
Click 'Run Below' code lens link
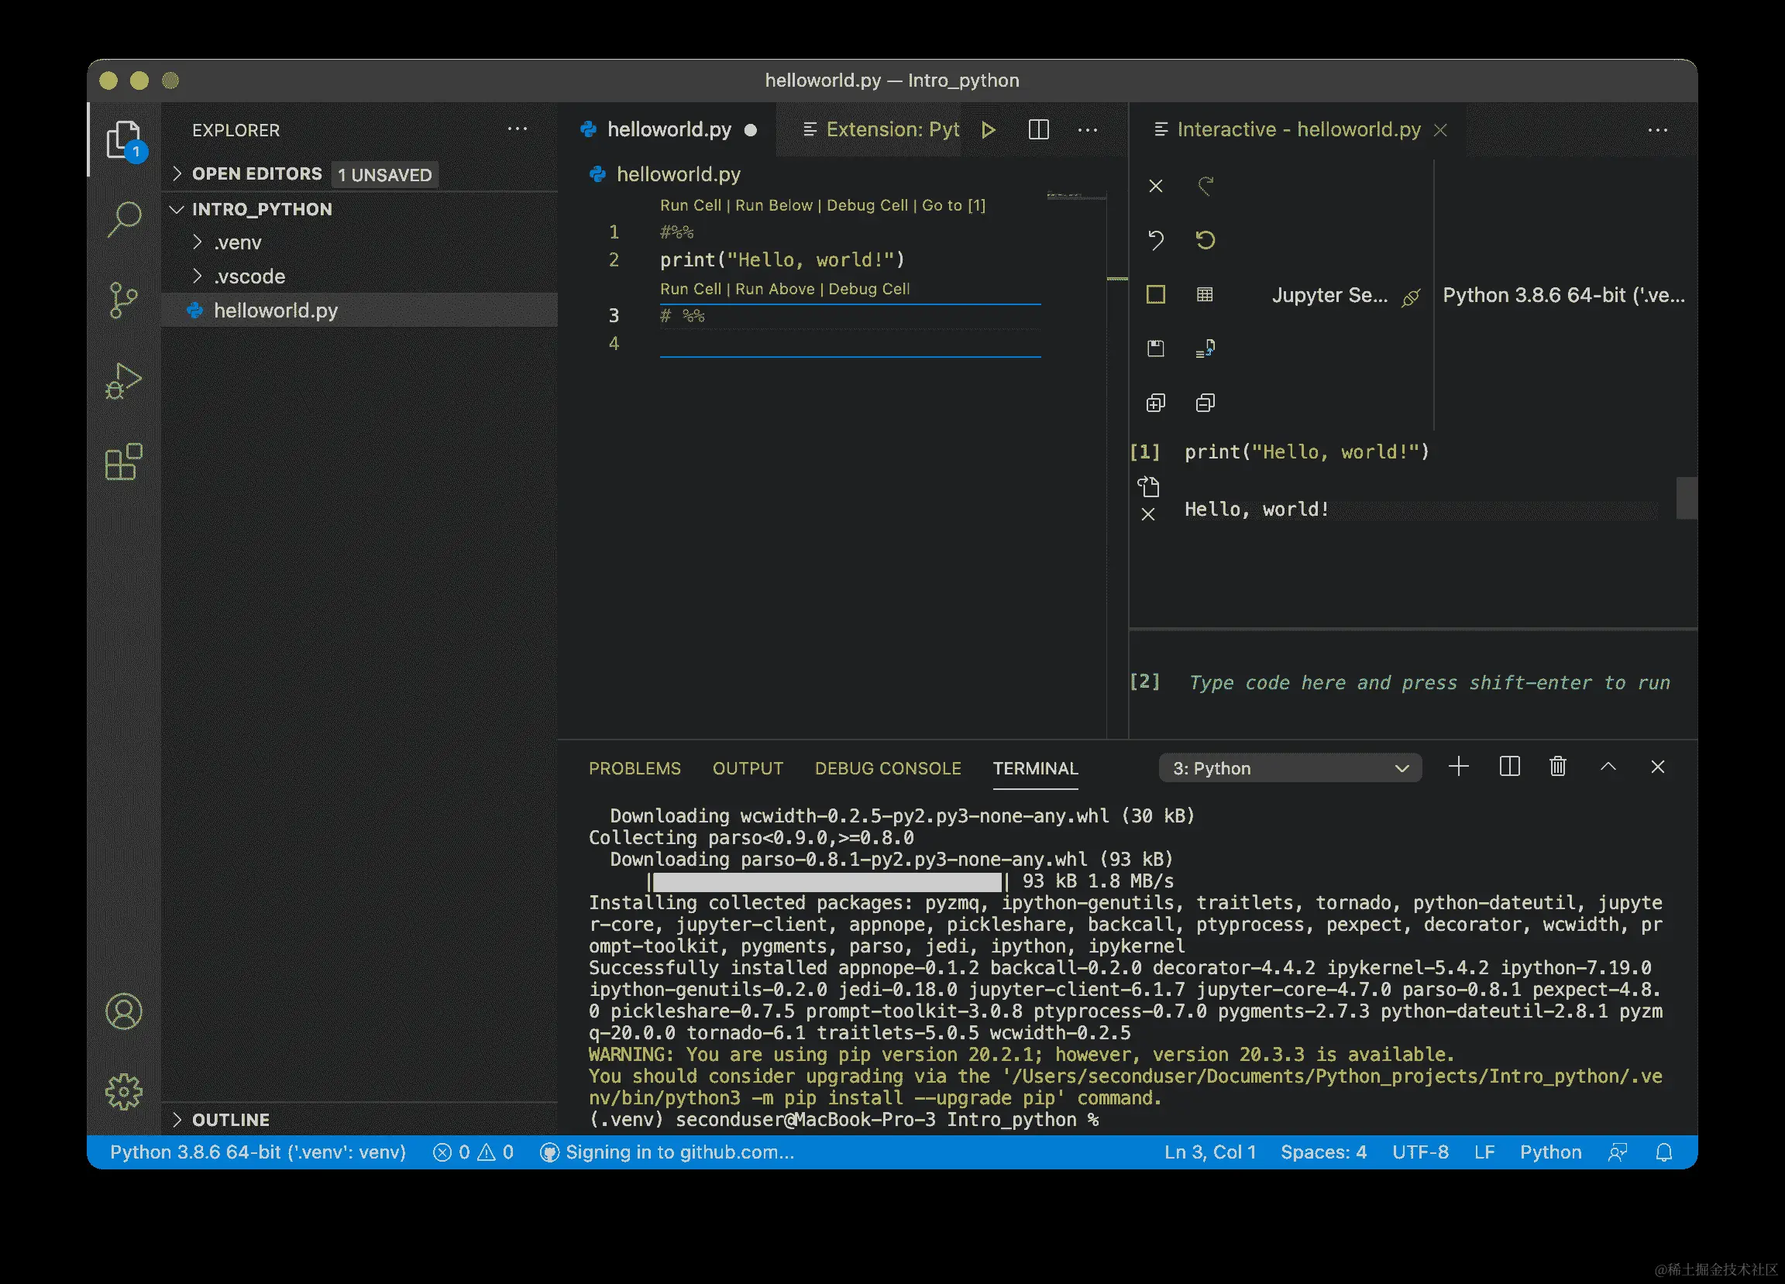tap(773, 205)
